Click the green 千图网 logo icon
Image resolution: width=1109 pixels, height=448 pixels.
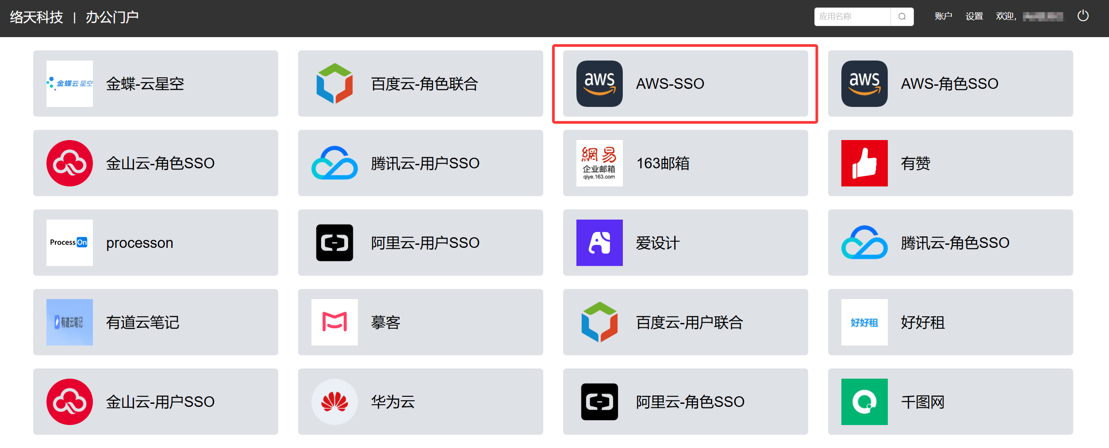pos(864,402)
